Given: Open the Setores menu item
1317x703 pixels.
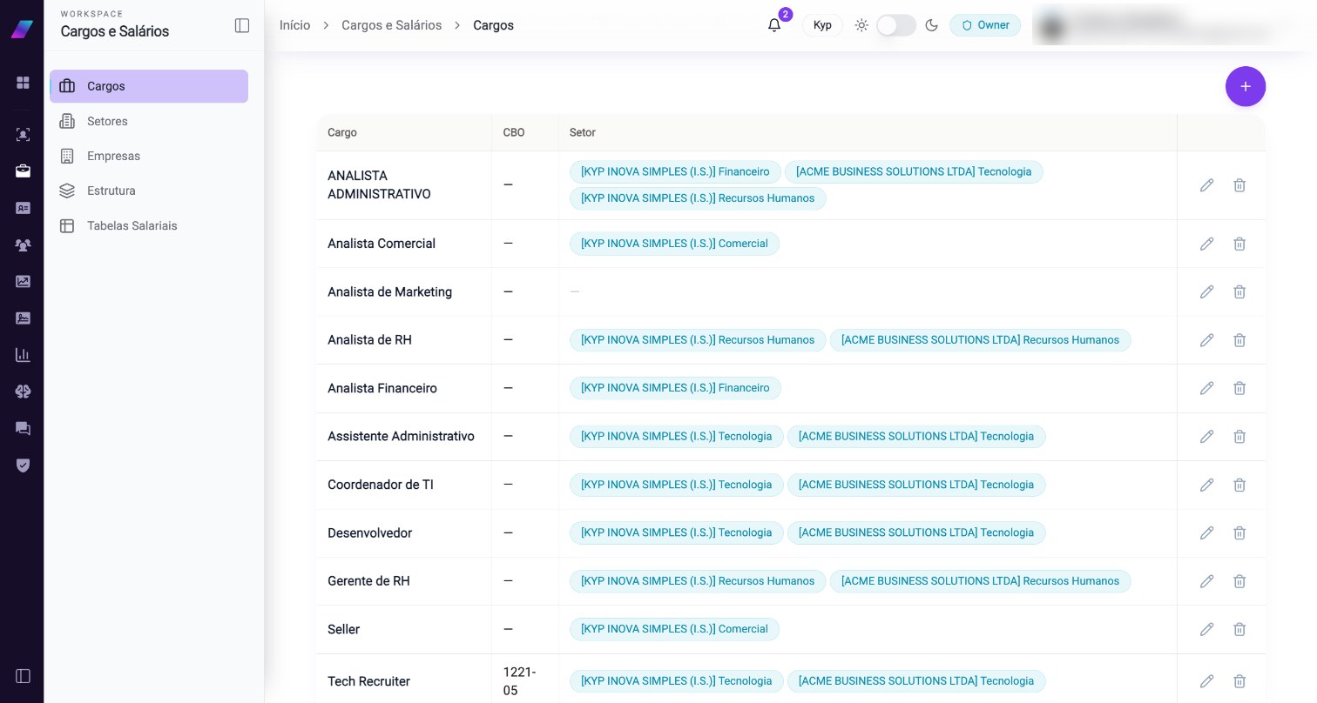Looking at the screenshot, I should tap(149, 121).
